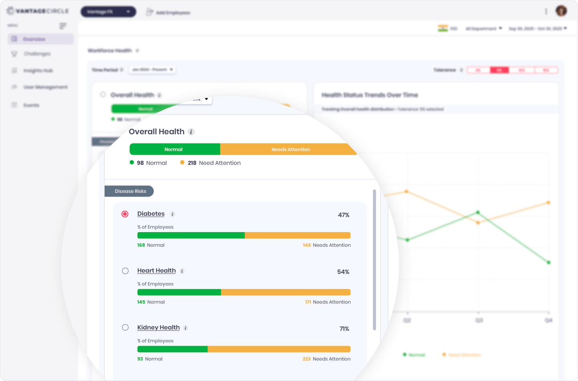The height and width of the screenshot is (381, 578).
Task: Click the Heart Health '54%' value
Action: [343, 272]
